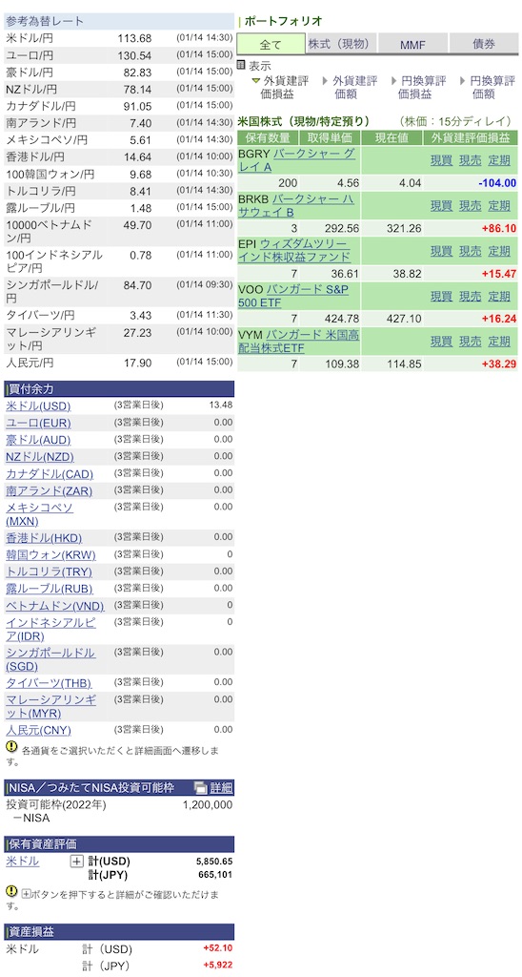Click 現売 for BRKB
The height and width of the screenshot is (977, 522).
click(470, 206)
